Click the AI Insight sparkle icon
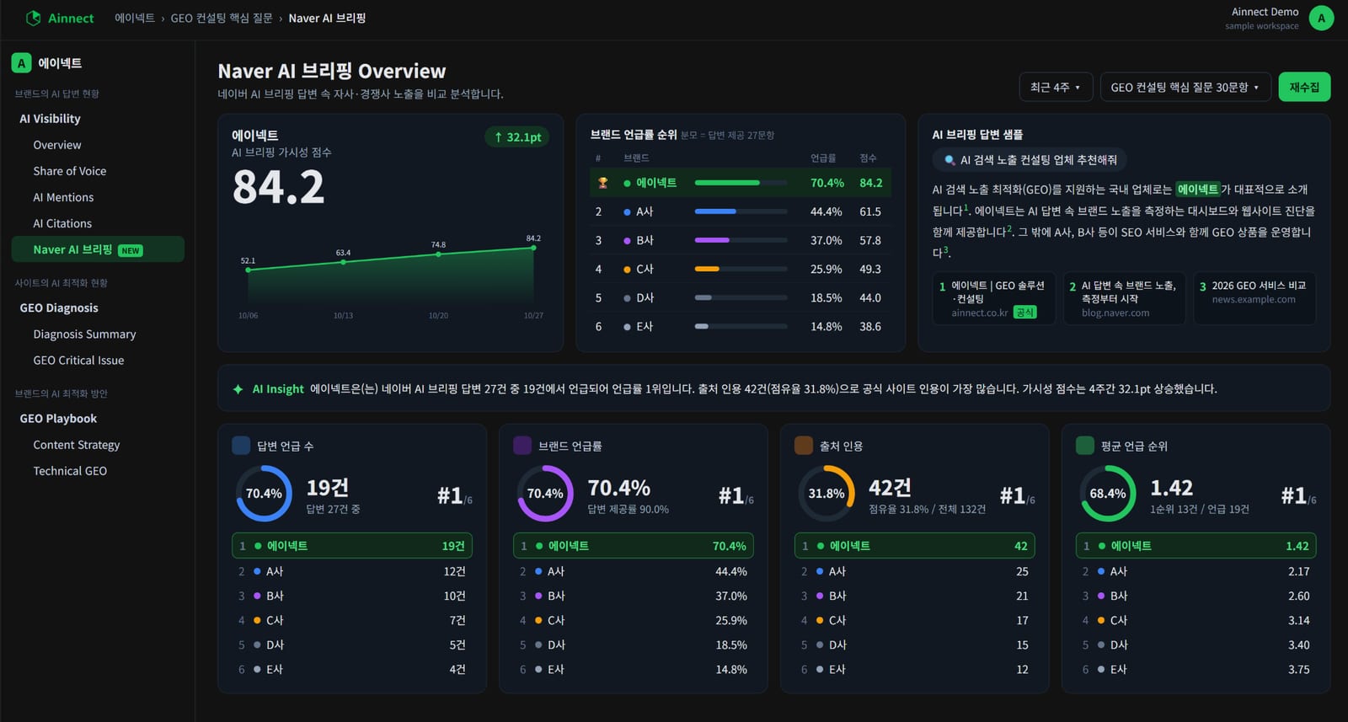This screenshot has height=722, width=1348. pyautogui.click(x=238, y=389)
